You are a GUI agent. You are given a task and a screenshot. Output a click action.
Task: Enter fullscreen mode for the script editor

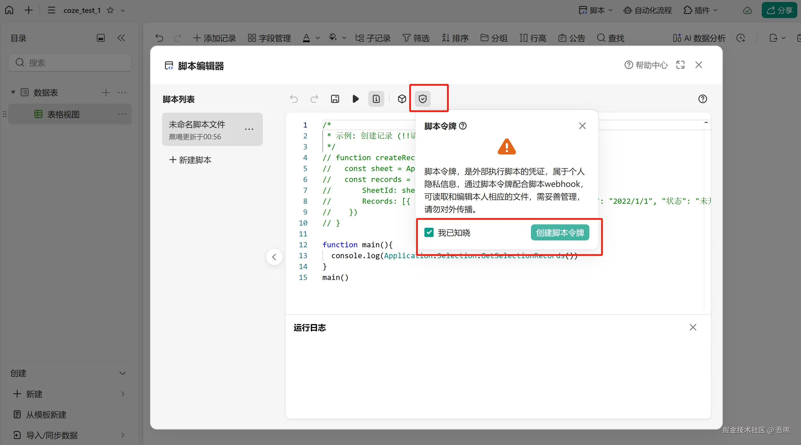680,65
